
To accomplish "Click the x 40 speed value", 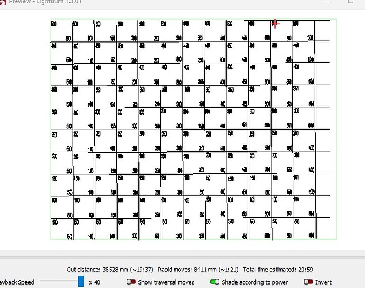I will [95, 282].
